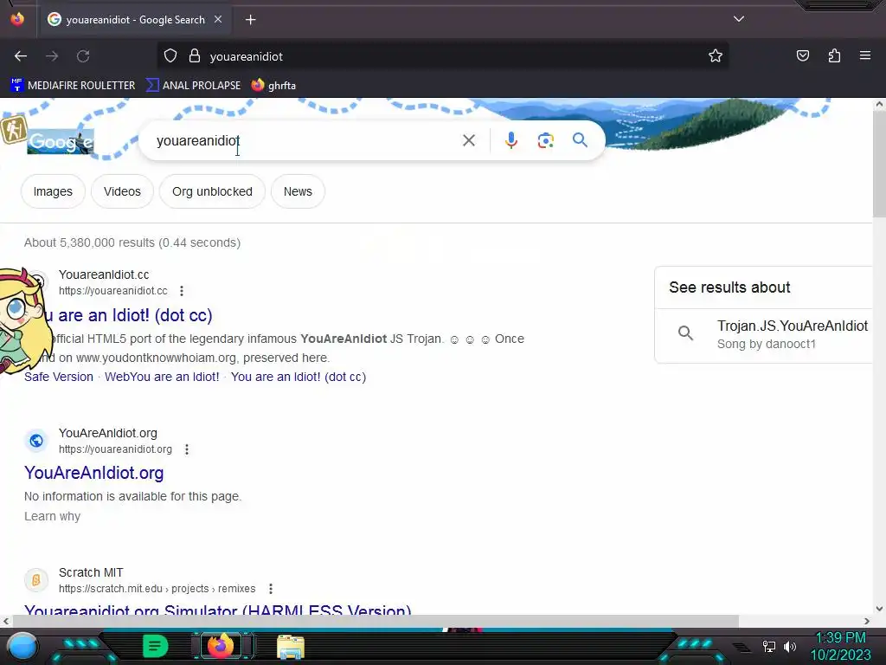Go back to the previous page
This screenshot has width=886, height=665.
click(x=21, y=56)
